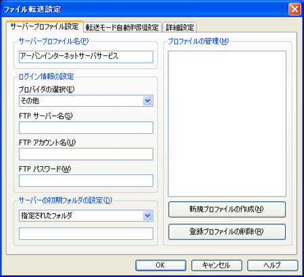Screen dimensions: 304x277
Task: Expand the プロバイダの選択 dropdown arrow
Action: tap(147, 101)
